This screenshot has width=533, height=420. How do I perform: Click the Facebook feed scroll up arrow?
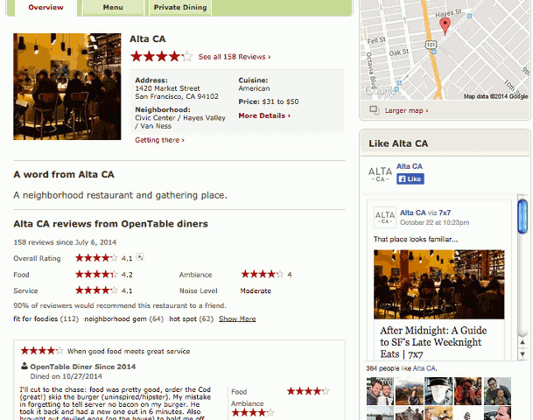pos(522,342)
